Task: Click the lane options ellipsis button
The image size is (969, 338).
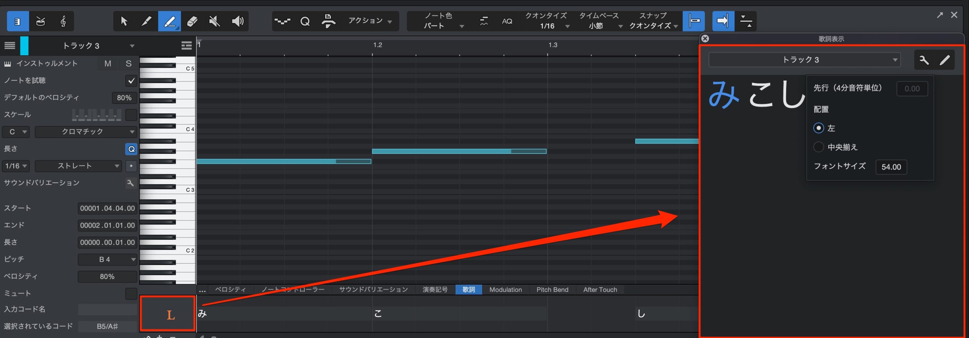Action: [202, 290]
